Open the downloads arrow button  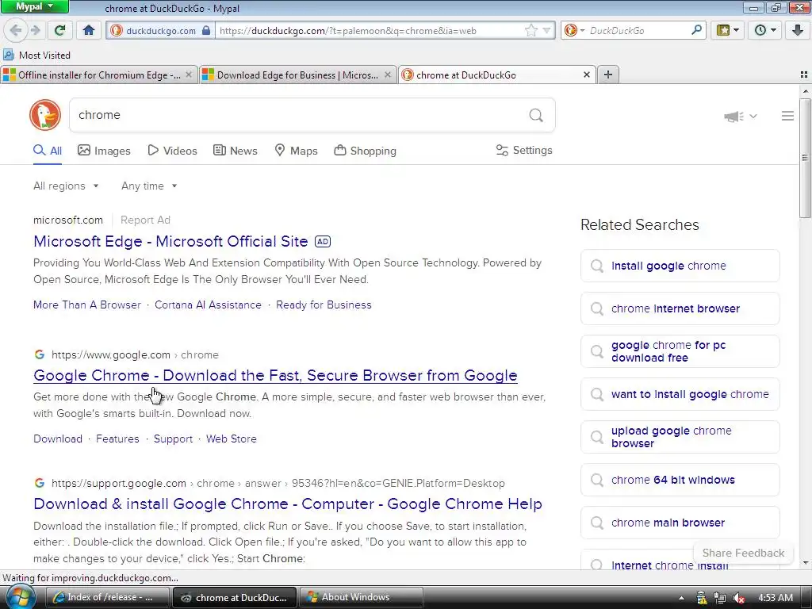[798, 30]
